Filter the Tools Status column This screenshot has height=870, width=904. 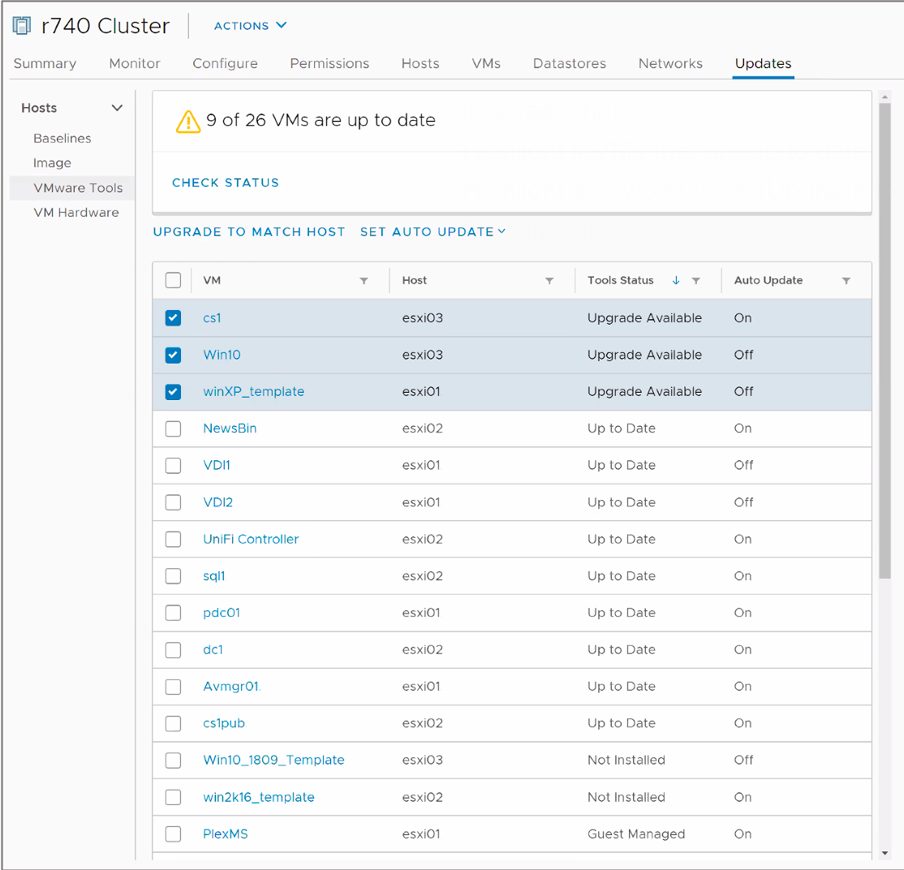(x=696, y=281)
